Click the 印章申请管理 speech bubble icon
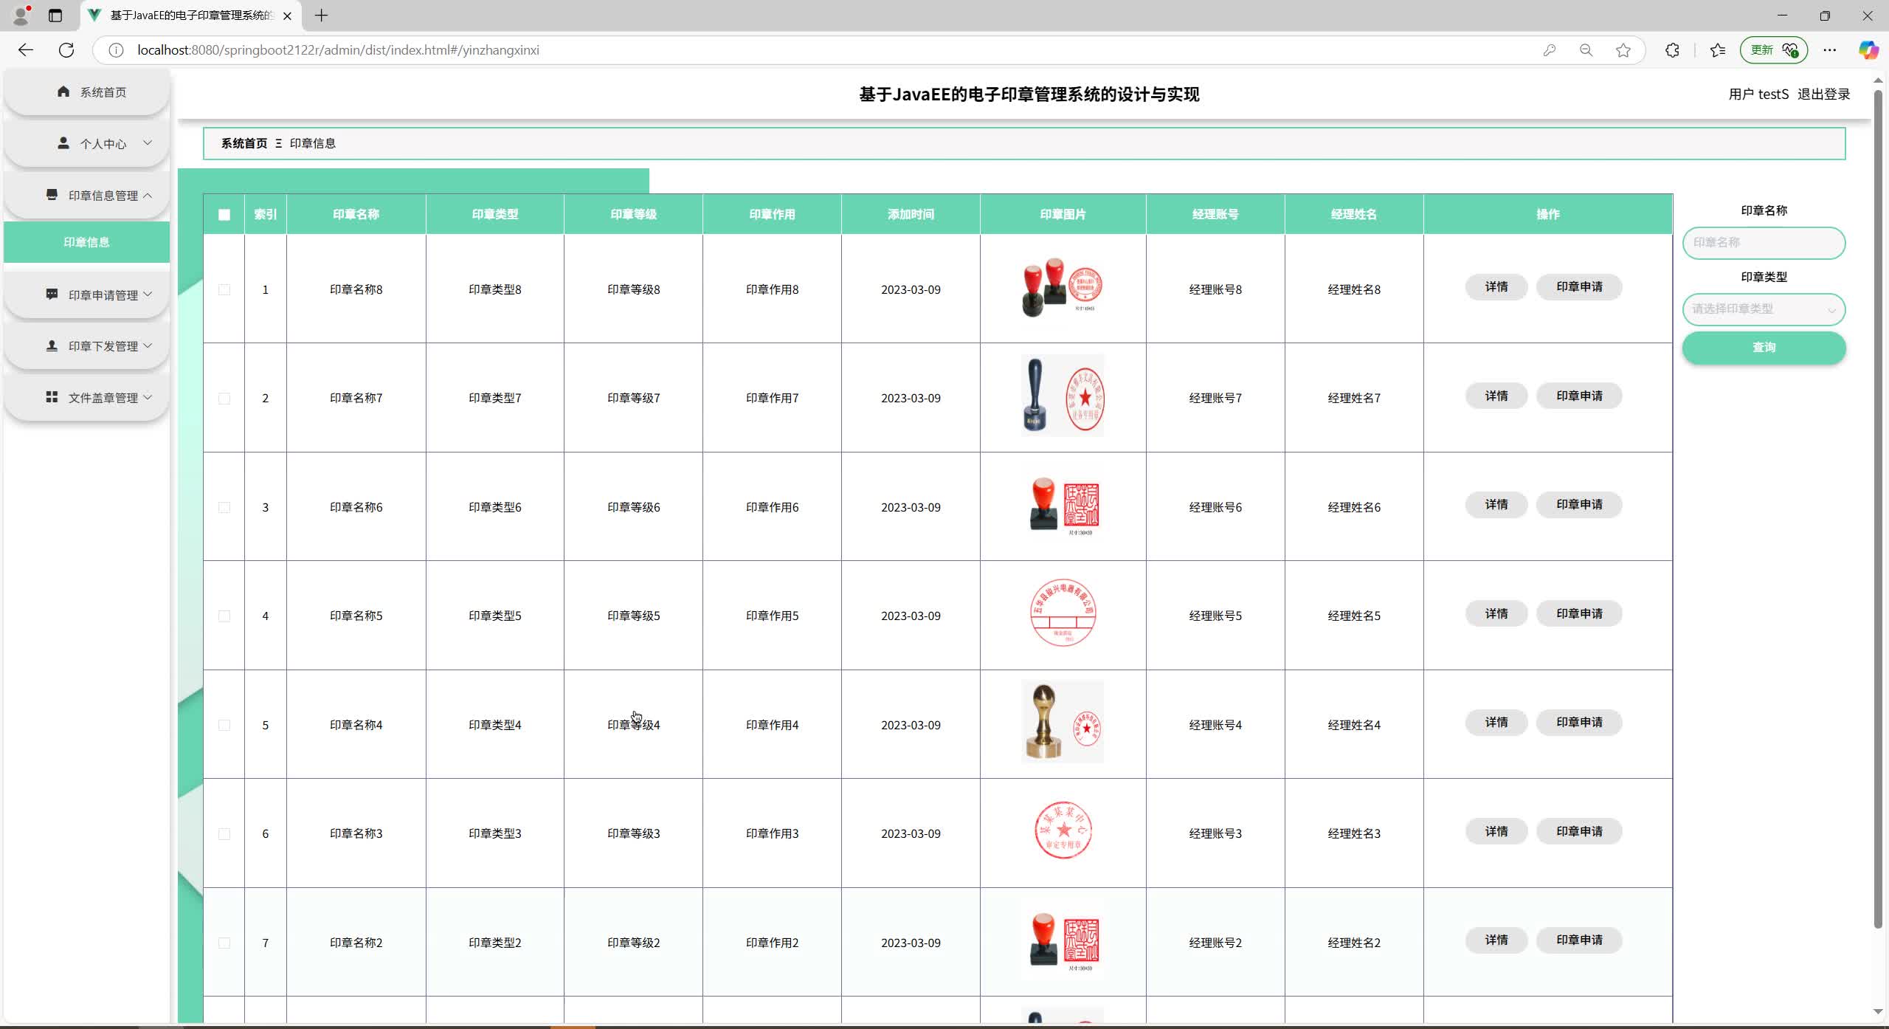Screen dimensions: 1889x1029 (52, 294)
